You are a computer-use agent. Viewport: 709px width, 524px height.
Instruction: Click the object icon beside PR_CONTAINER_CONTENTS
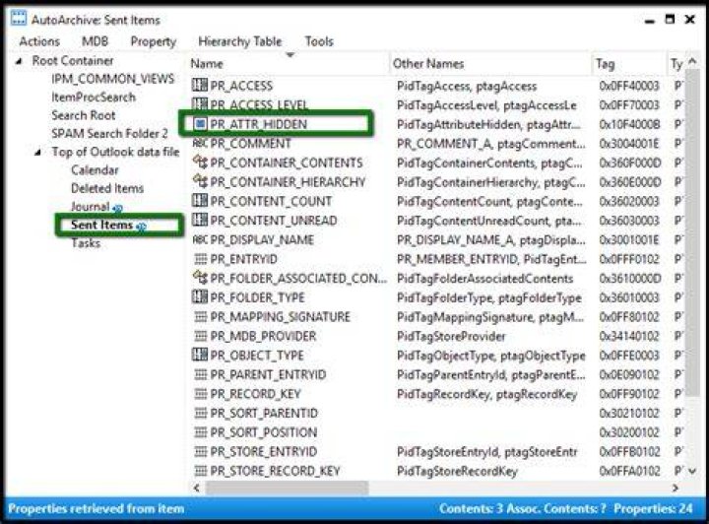[200, 163]
